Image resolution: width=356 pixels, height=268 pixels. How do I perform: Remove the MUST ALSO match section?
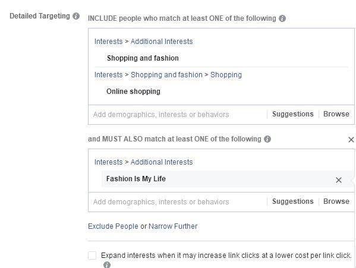351,140
